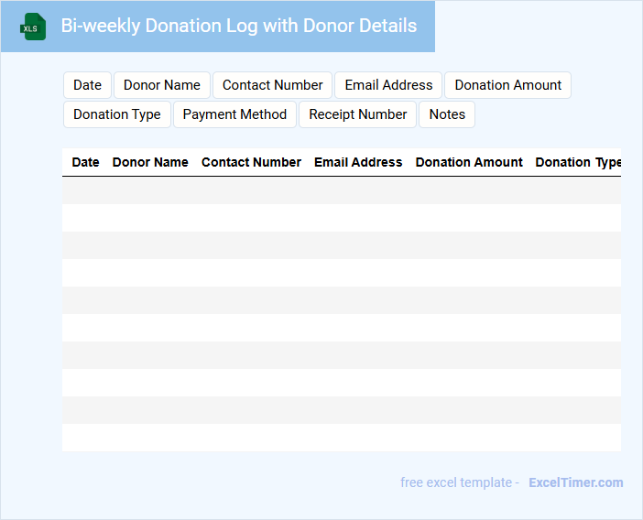Image resolution: width=643 pixels, height=520 pixels.
Task: Click the Contact Number tag chip
Action: point(272,85)
